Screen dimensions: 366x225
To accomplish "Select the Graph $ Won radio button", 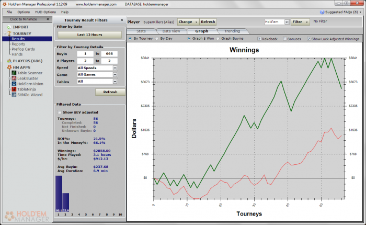I will [189, 39].
